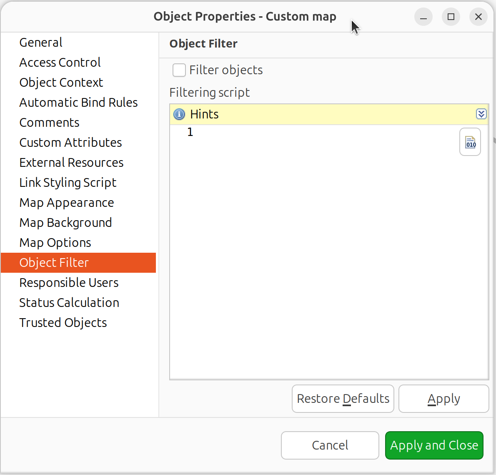
Task: Open Custom Attributes settings
Action: tap(70, 142)
